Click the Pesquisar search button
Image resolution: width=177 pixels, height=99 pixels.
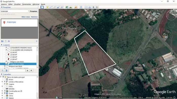(x=34, y=11)
